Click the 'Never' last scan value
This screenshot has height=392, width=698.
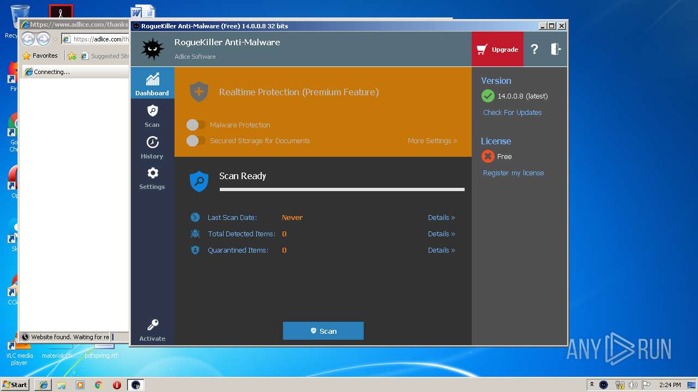pos(292,217)
